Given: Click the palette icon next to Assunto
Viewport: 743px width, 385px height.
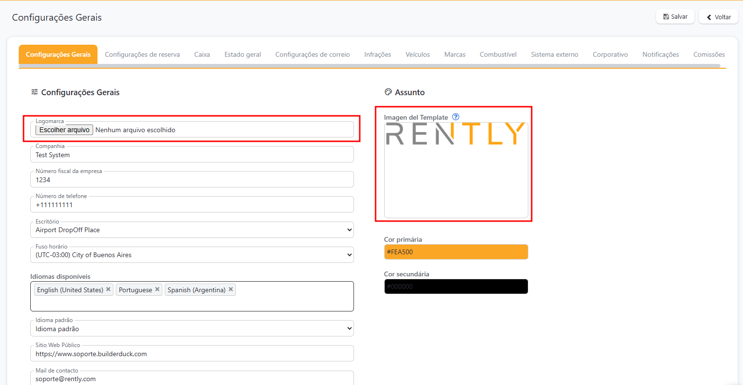Looking at the screenshot, I should tap(388, 92).
